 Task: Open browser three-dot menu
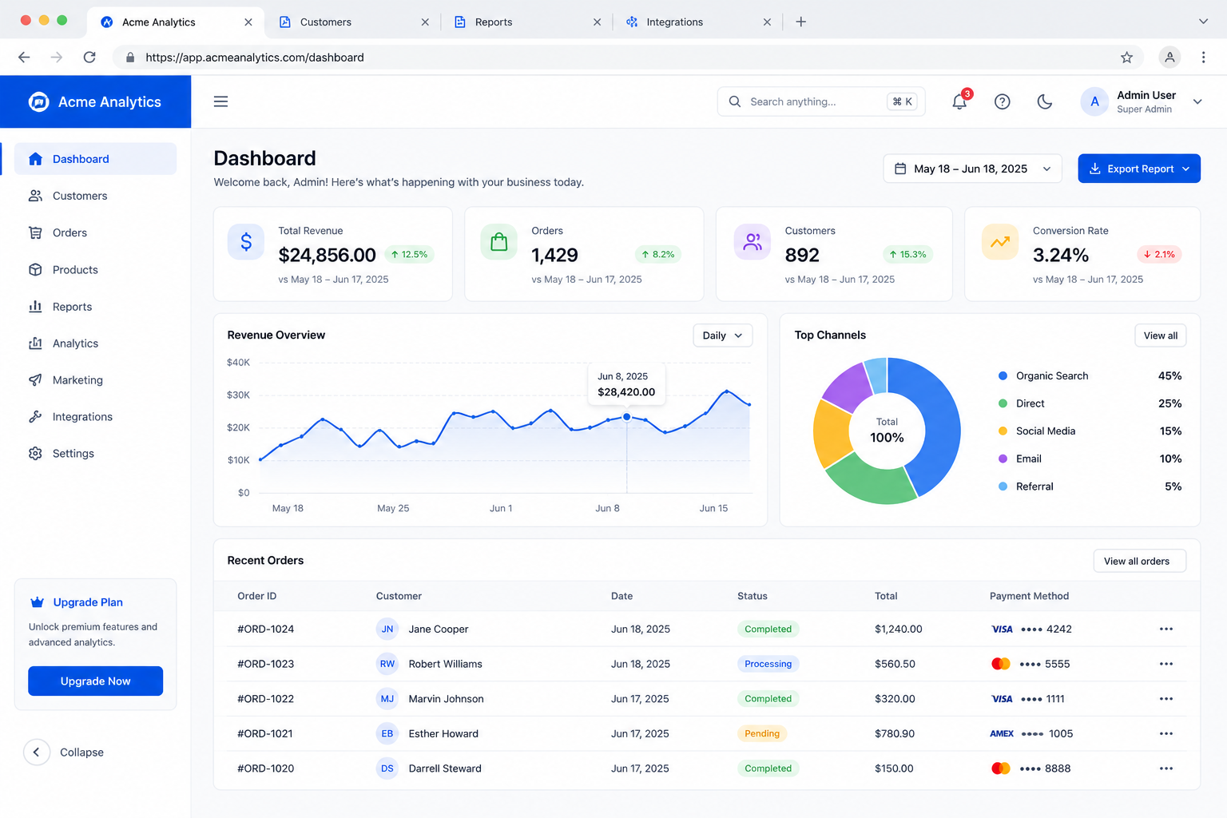coord(1203,58)
